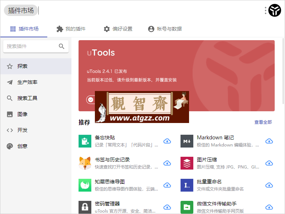This screenshot has width=285, height=214.
Task: Click the 文件或文件夹批量重命名 description
Action: click(x=220, y=189)
